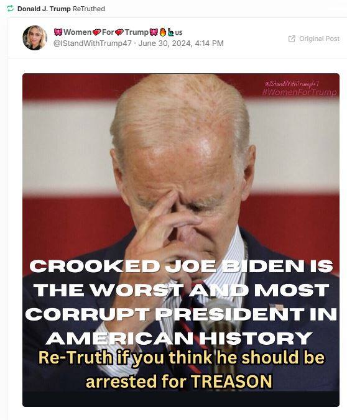Open the poster's round avatar photo
Screen dimensions: 347x420
(x=35, y=38)
